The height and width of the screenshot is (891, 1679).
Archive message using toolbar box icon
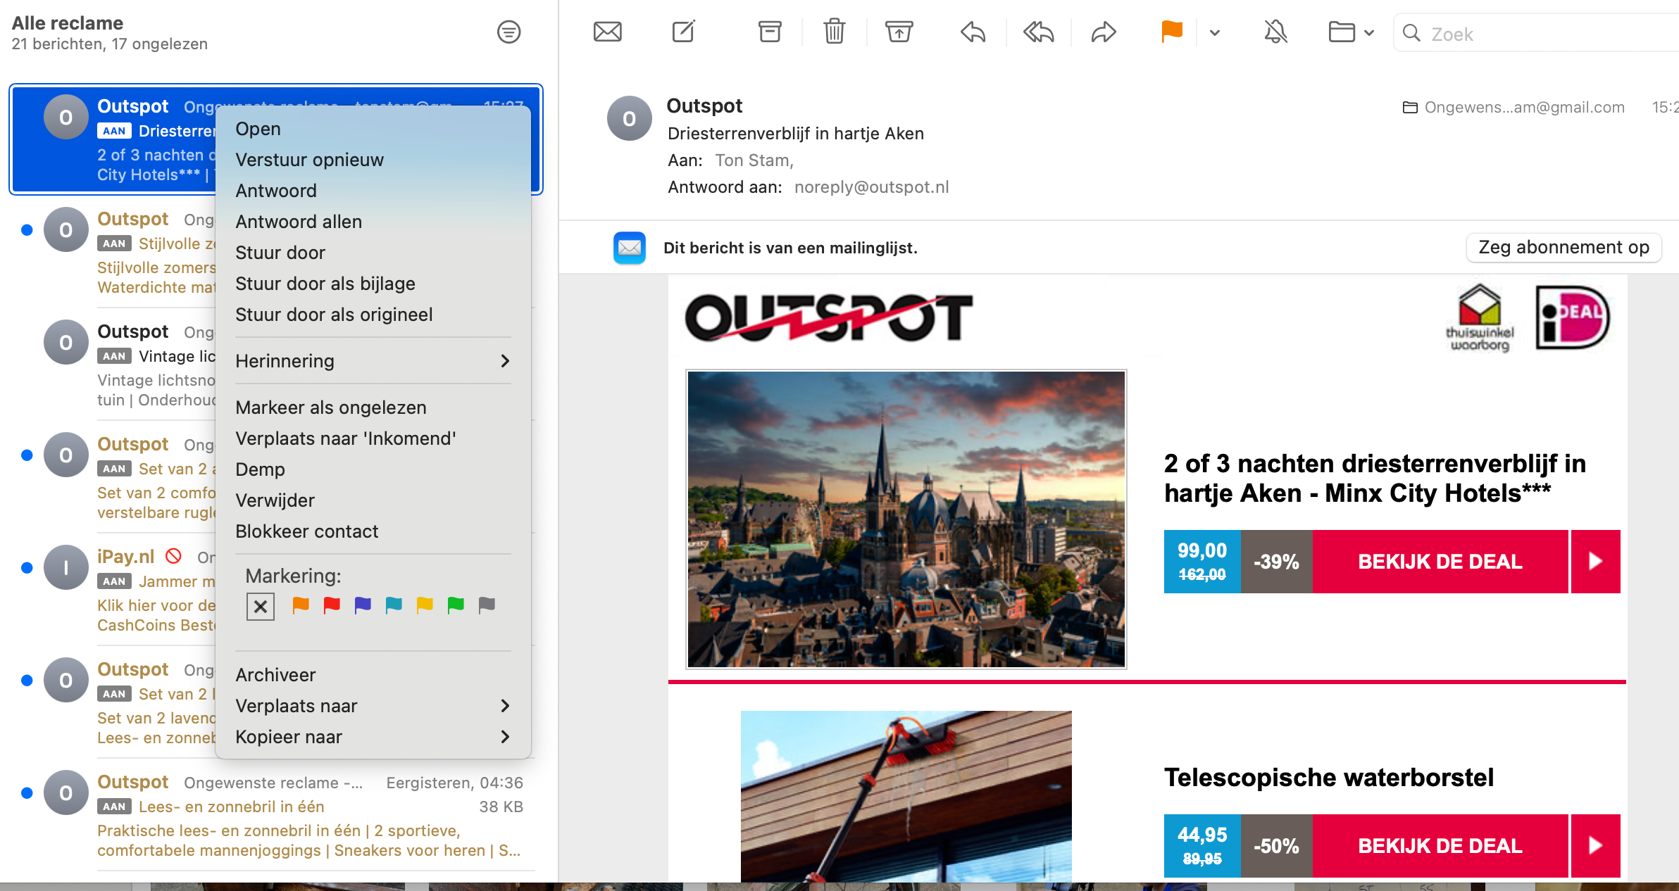click(x=770, y=32)
